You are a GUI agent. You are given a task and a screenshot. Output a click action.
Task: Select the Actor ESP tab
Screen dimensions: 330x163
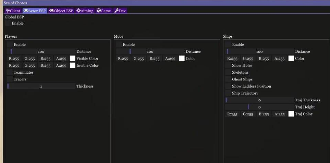pos(35,11)
